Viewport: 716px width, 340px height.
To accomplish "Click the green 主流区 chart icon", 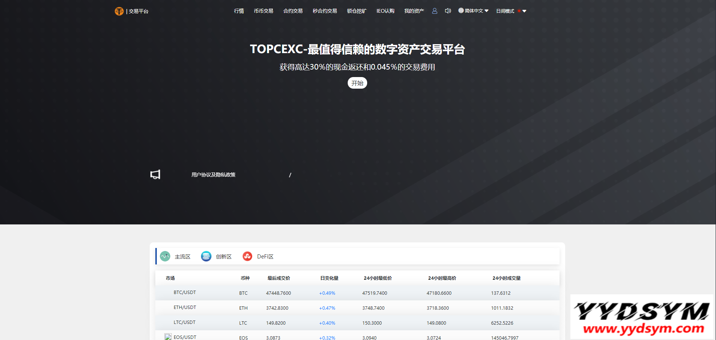I will tap(165, 256).
